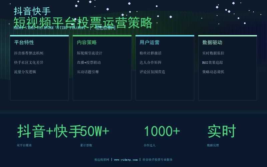This screenshot has width=267, height=167.
Task: Select the 合作达人 caption
Action: (150, 145)
